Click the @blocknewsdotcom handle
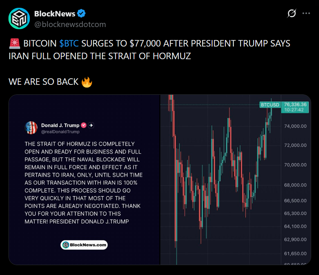Image resolution: width=319 pixels, height=275 pixels. point(70,24)
